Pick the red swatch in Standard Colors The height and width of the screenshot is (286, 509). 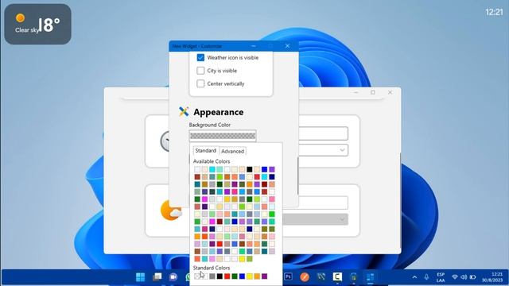(227, 276)
